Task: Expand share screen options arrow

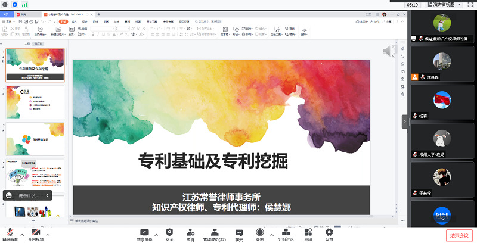Action: pyautogui.click(x=156, y=235)
